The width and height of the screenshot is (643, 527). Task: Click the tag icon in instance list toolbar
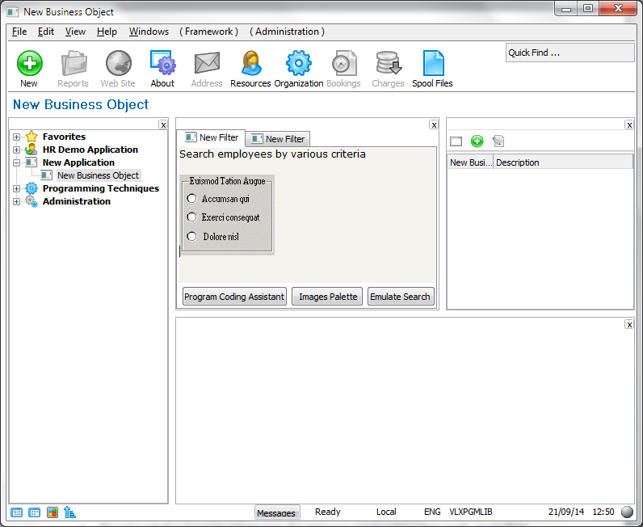coord(498,141)
